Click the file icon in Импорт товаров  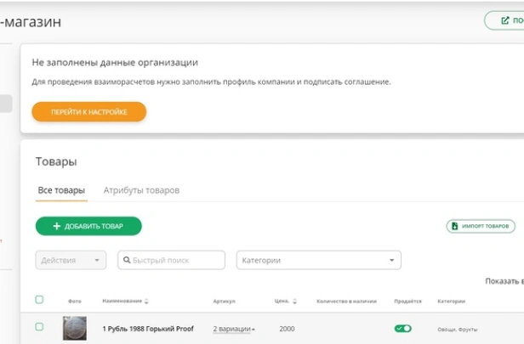pyautogui.click(x=455, y=226)
